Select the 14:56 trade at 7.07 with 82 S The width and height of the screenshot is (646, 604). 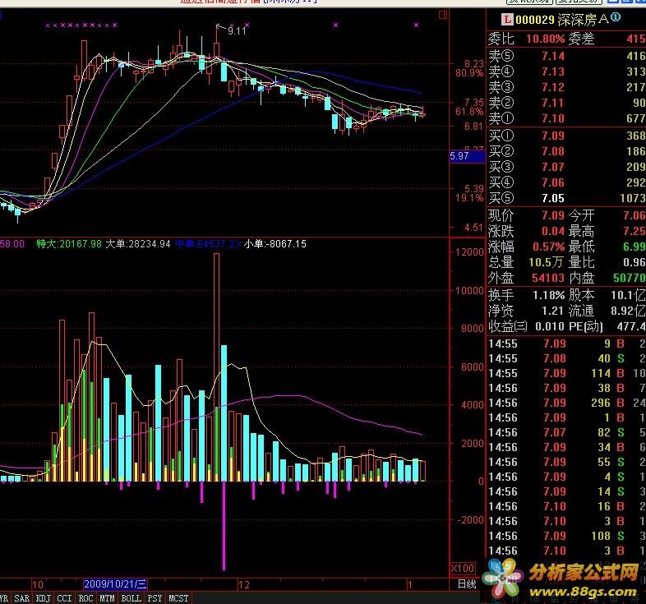coord(566,432)
